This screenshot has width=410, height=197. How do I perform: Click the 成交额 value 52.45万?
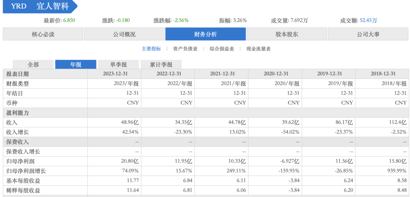coord(368,20)
